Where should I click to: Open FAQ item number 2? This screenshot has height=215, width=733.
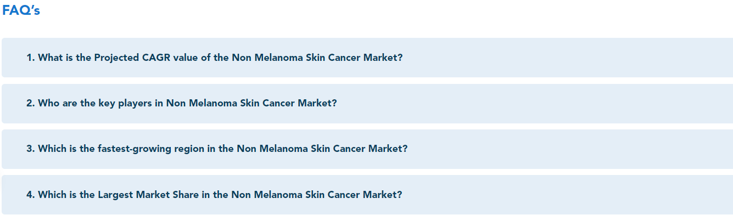[367, 103]
